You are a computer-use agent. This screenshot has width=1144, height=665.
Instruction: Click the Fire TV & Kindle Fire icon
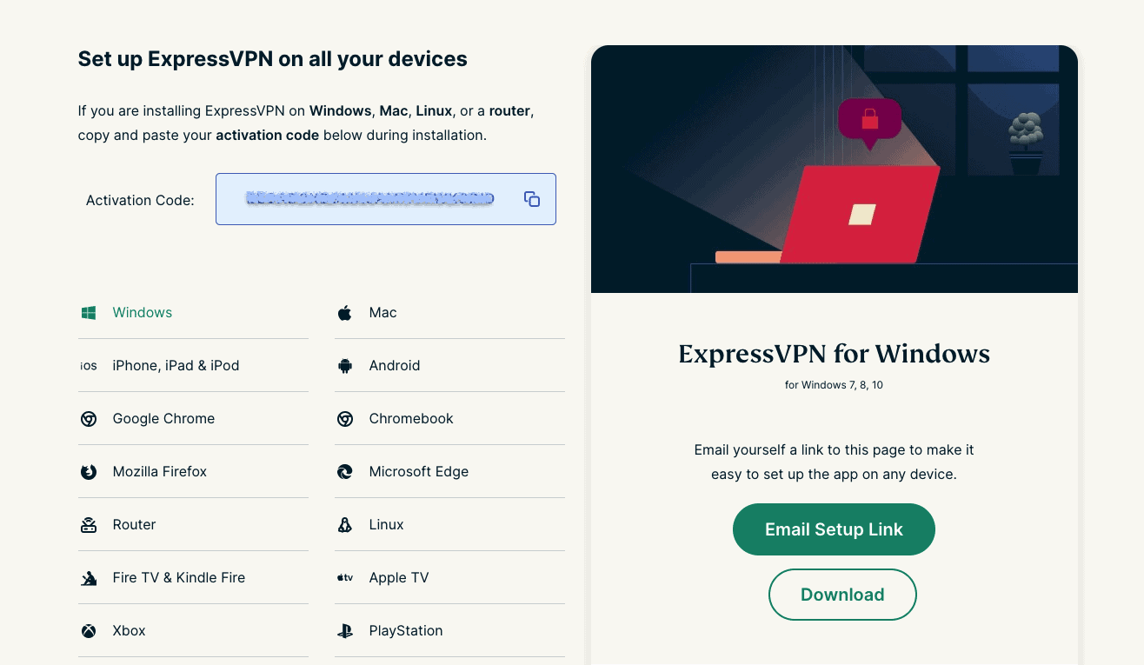[x=89, y=578]
